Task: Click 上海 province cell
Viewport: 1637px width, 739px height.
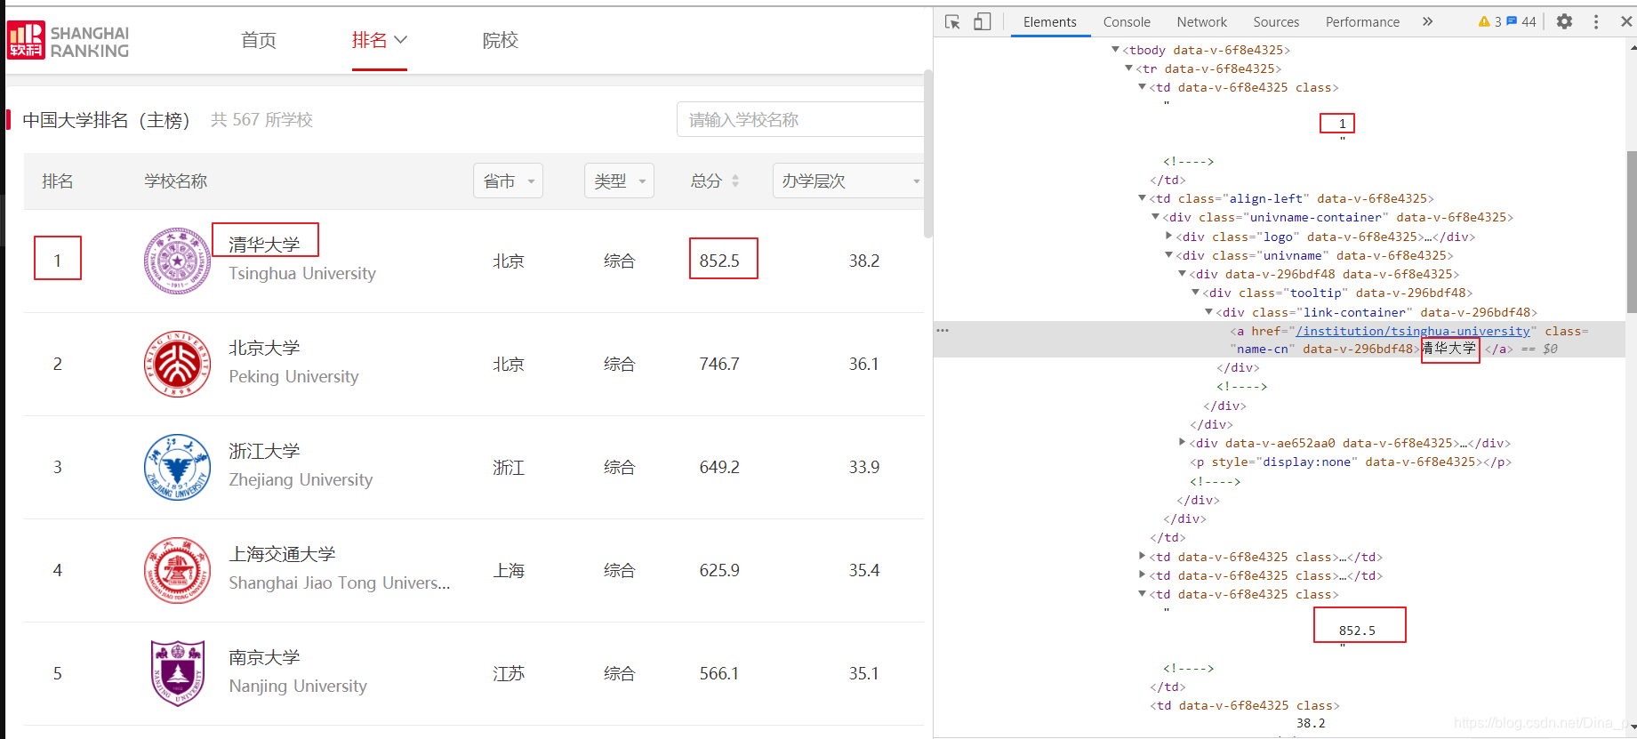Action: 509,570
